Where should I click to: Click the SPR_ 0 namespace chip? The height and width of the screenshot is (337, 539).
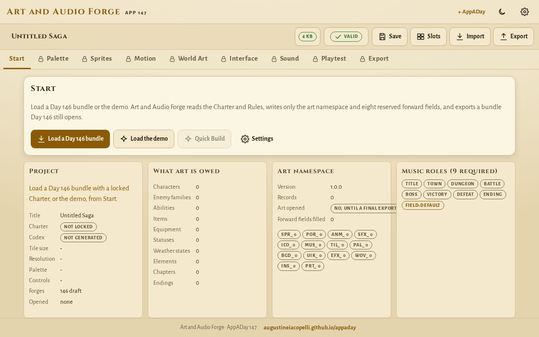[289, 234]
